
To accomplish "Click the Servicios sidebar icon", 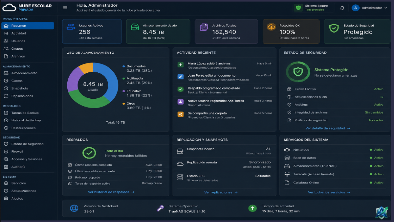I will coord(6,183).
